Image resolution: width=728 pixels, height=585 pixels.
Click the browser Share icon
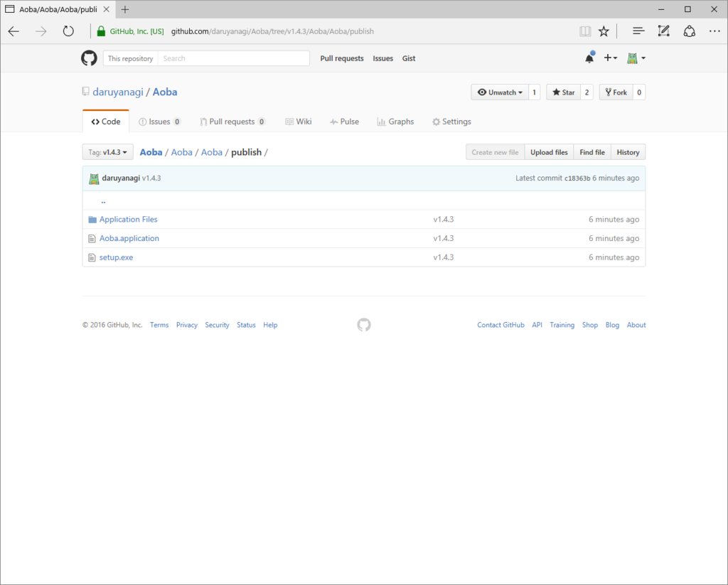tap(690, 31)
